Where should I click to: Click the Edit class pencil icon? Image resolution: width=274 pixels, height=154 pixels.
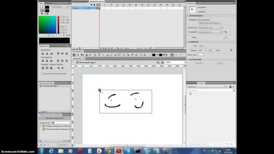click(226, 37)
